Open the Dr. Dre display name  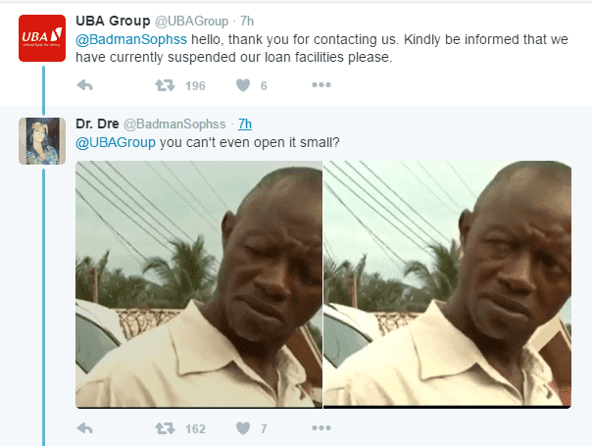(x=97, y=124)
